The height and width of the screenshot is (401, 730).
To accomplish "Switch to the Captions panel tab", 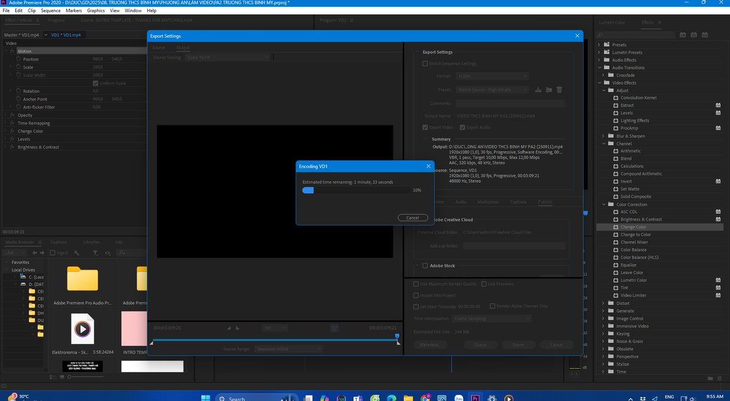I will click(59, 242).
